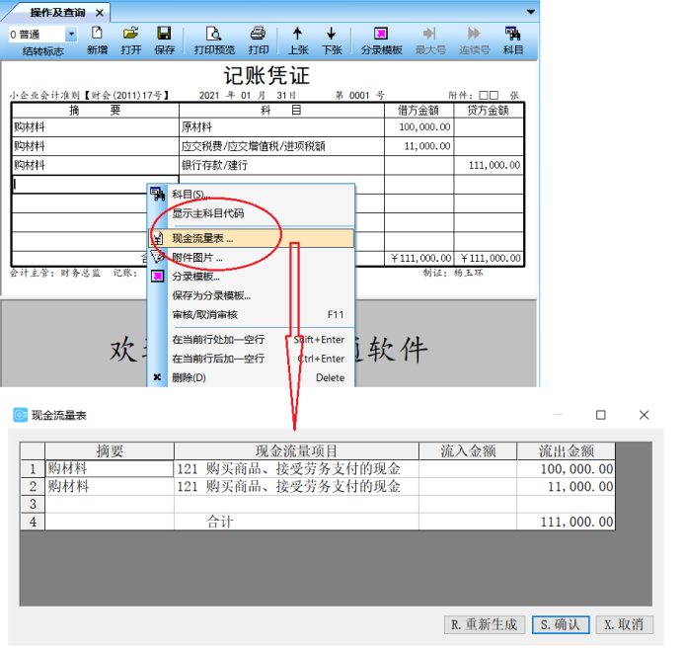Viewport: 683px width, 648px height.
Task: Open 打印预览 print preview
Action: (x=214, y=40)
